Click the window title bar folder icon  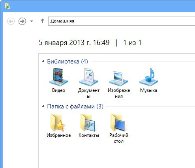[x=7, y=6]
